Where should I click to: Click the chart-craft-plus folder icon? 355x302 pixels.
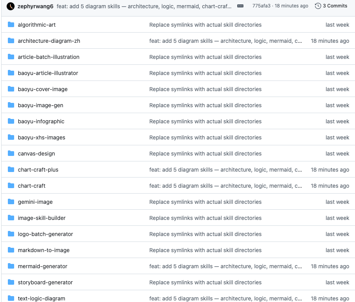11,170
